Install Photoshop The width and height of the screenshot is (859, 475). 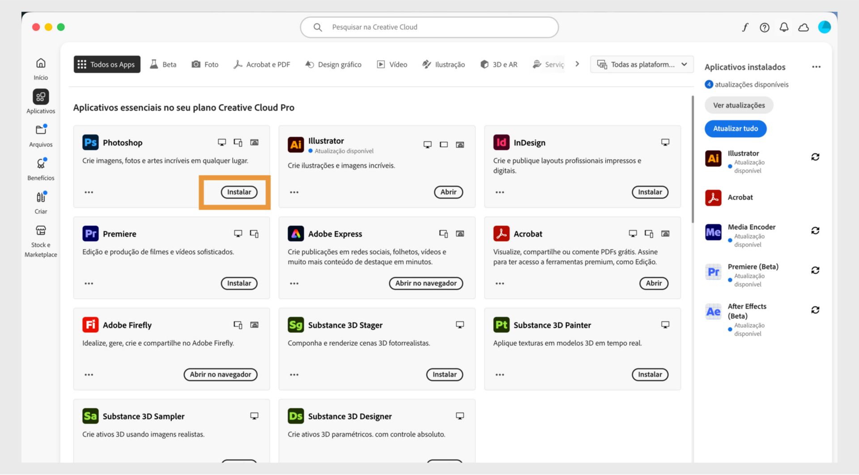(239, 192)
